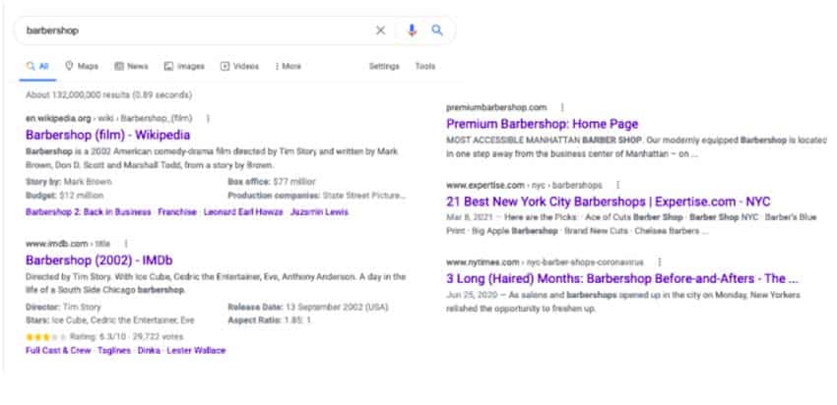Viewport: 837px width, 405px height.
Task: Open three-dot menu beside Wikipedia result
Action: [x=208, y=118]
